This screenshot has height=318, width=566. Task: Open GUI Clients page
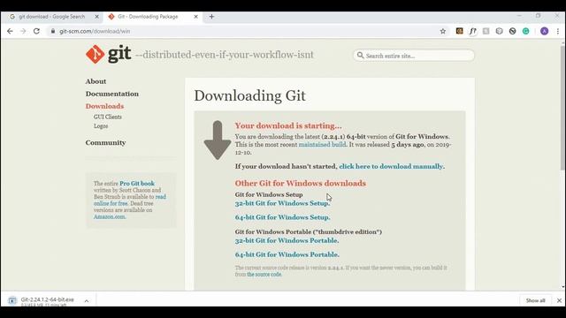coord(108,117)
